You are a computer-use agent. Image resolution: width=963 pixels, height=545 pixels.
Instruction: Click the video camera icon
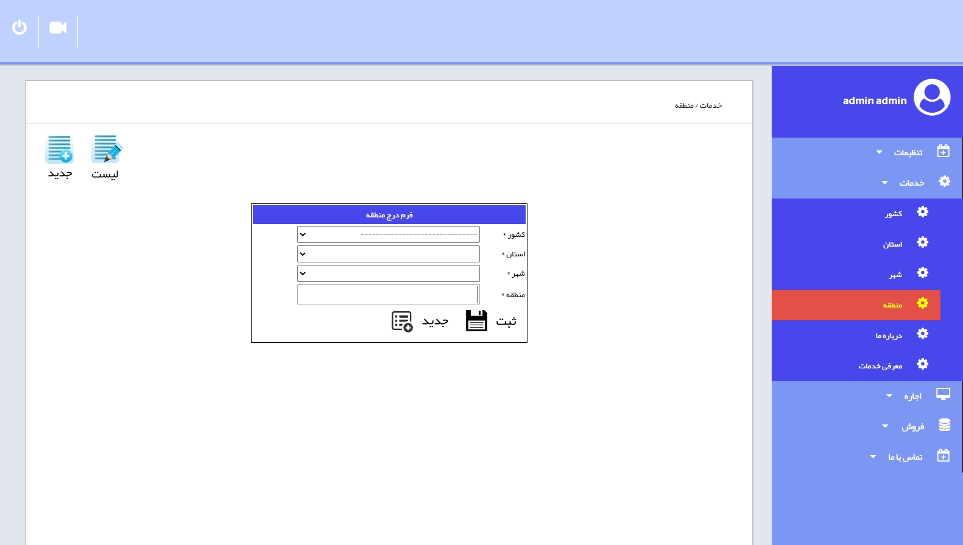coord(58,28)
